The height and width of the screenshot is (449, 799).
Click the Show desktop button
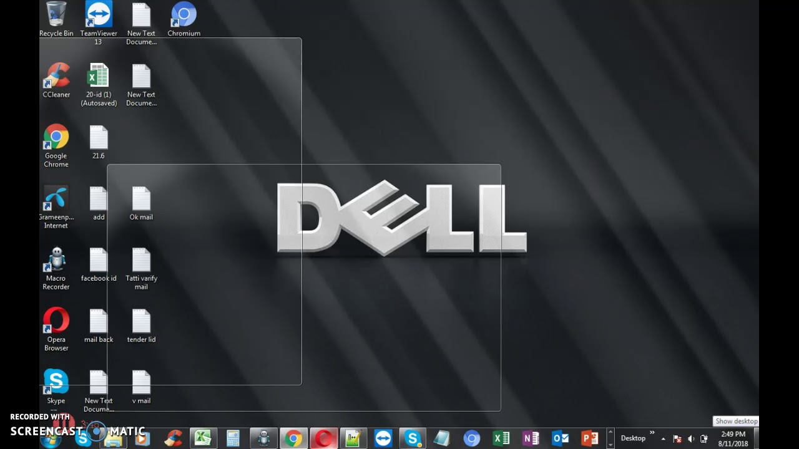[756, 439]
